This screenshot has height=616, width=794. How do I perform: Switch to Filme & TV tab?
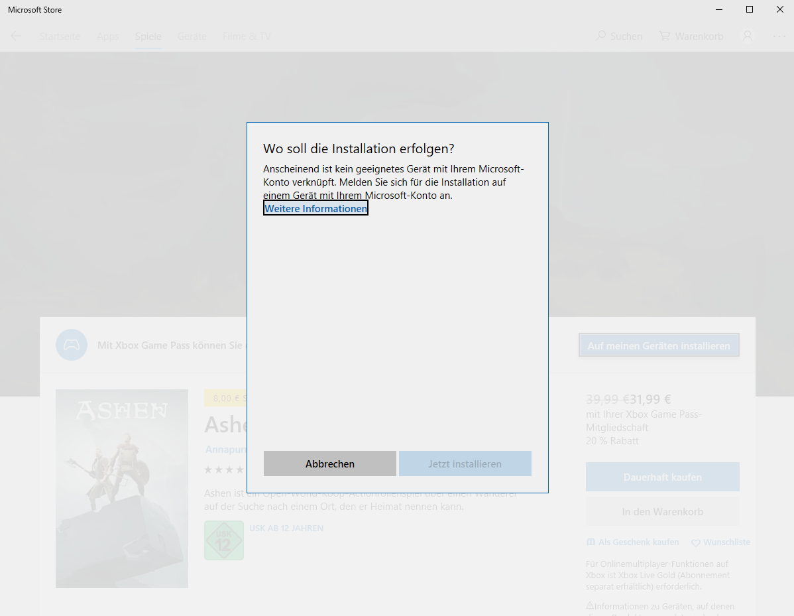click(x=247, y=36)
